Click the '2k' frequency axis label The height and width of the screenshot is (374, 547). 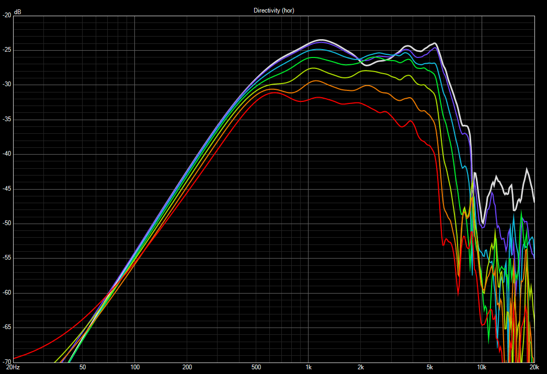tap(361, 367)
